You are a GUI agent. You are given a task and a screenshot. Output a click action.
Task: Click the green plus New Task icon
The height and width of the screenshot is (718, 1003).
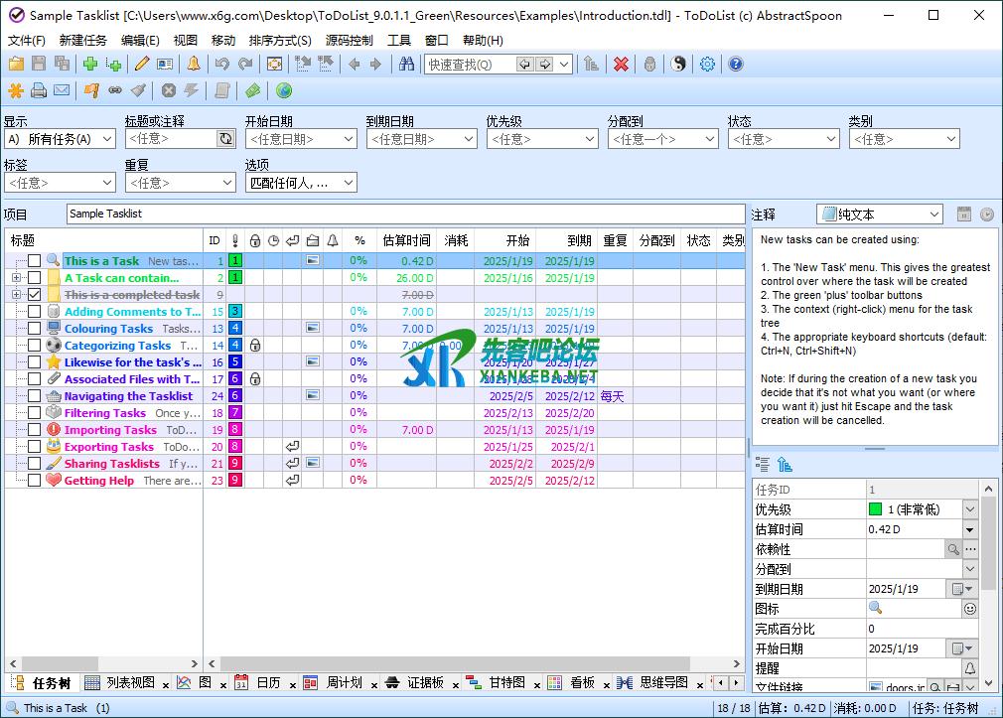pos(90,65)
